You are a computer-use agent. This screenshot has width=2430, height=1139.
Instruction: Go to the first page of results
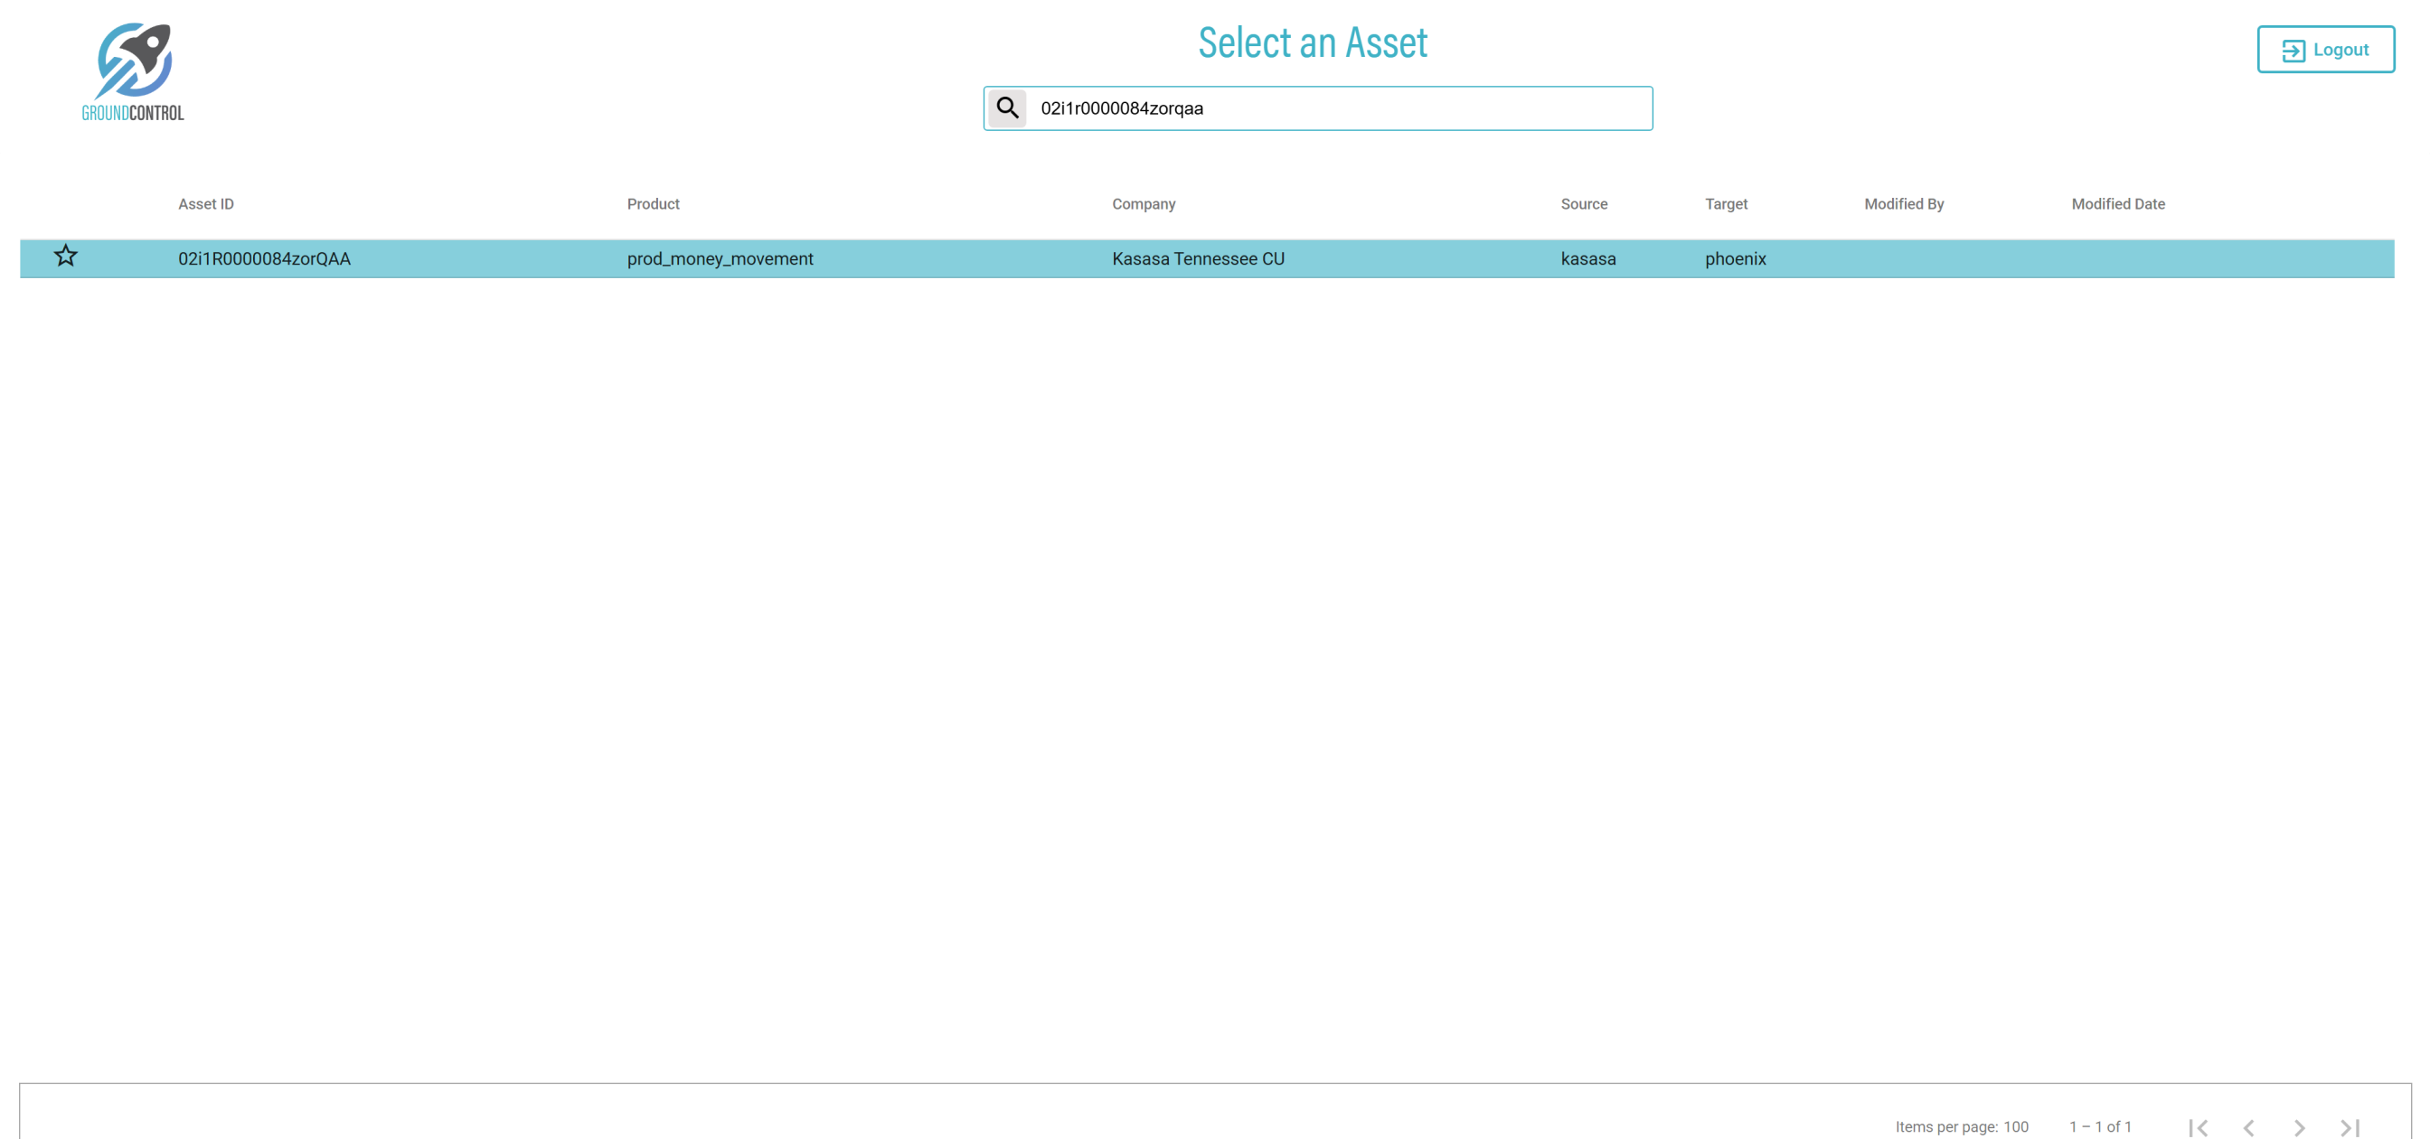tap(2198, 1126)
